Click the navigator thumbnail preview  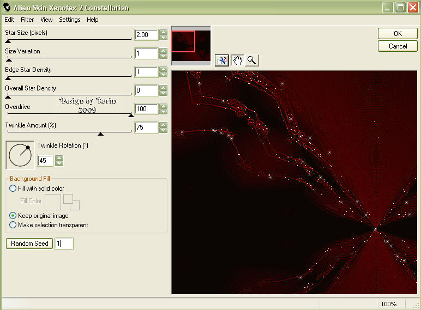pos(191,46)
